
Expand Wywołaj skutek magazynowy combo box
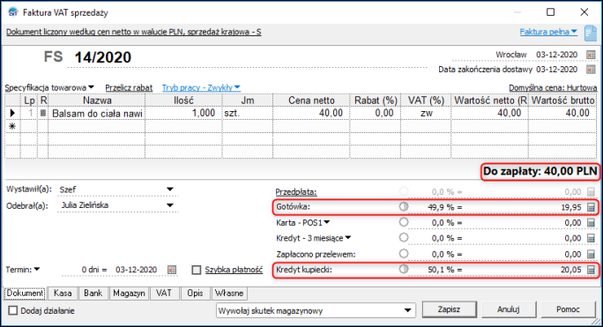[x=407, y=310]
